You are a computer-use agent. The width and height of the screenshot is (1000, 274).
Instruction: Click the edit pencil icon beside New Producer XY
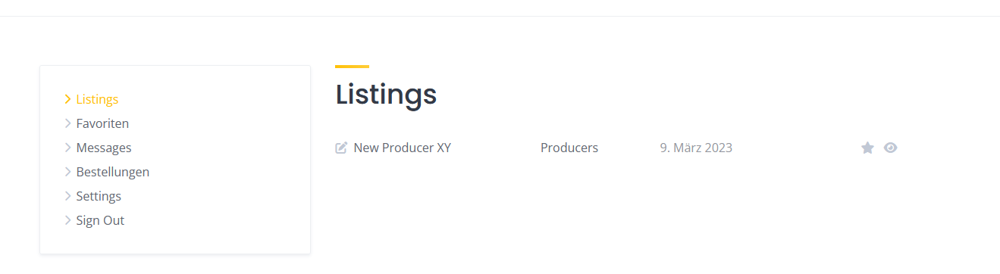[341, 148]
